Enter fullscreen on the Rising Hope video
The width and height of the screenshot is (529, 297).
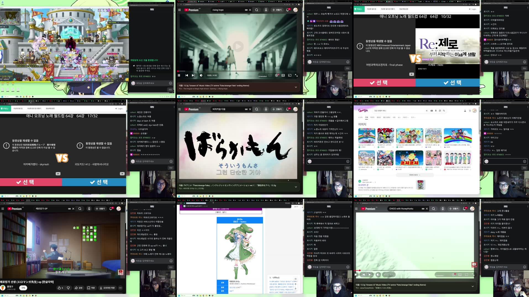pyautogui.click(x=296, y=75)
